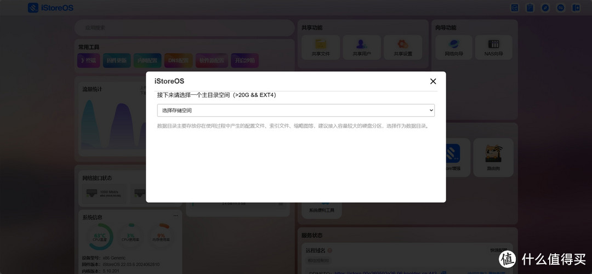Click the 63°C CPU temperature gauge
Image resolution: width=592 pixels, height=274 pixels.
pos(100,237)
